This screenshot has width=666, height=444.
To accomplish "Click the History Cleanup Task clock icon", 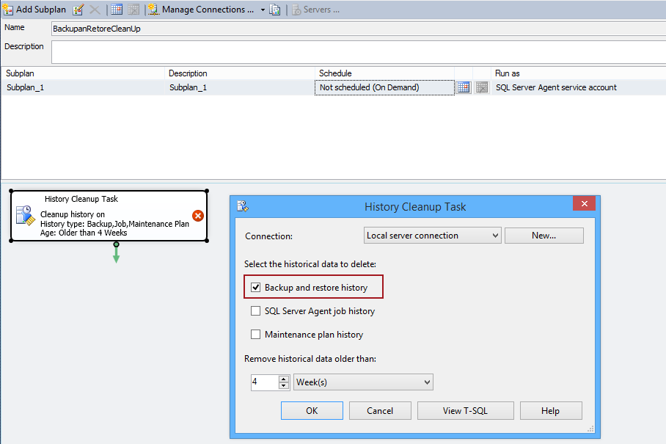I will pyautogui.click(x=25, y=216).
